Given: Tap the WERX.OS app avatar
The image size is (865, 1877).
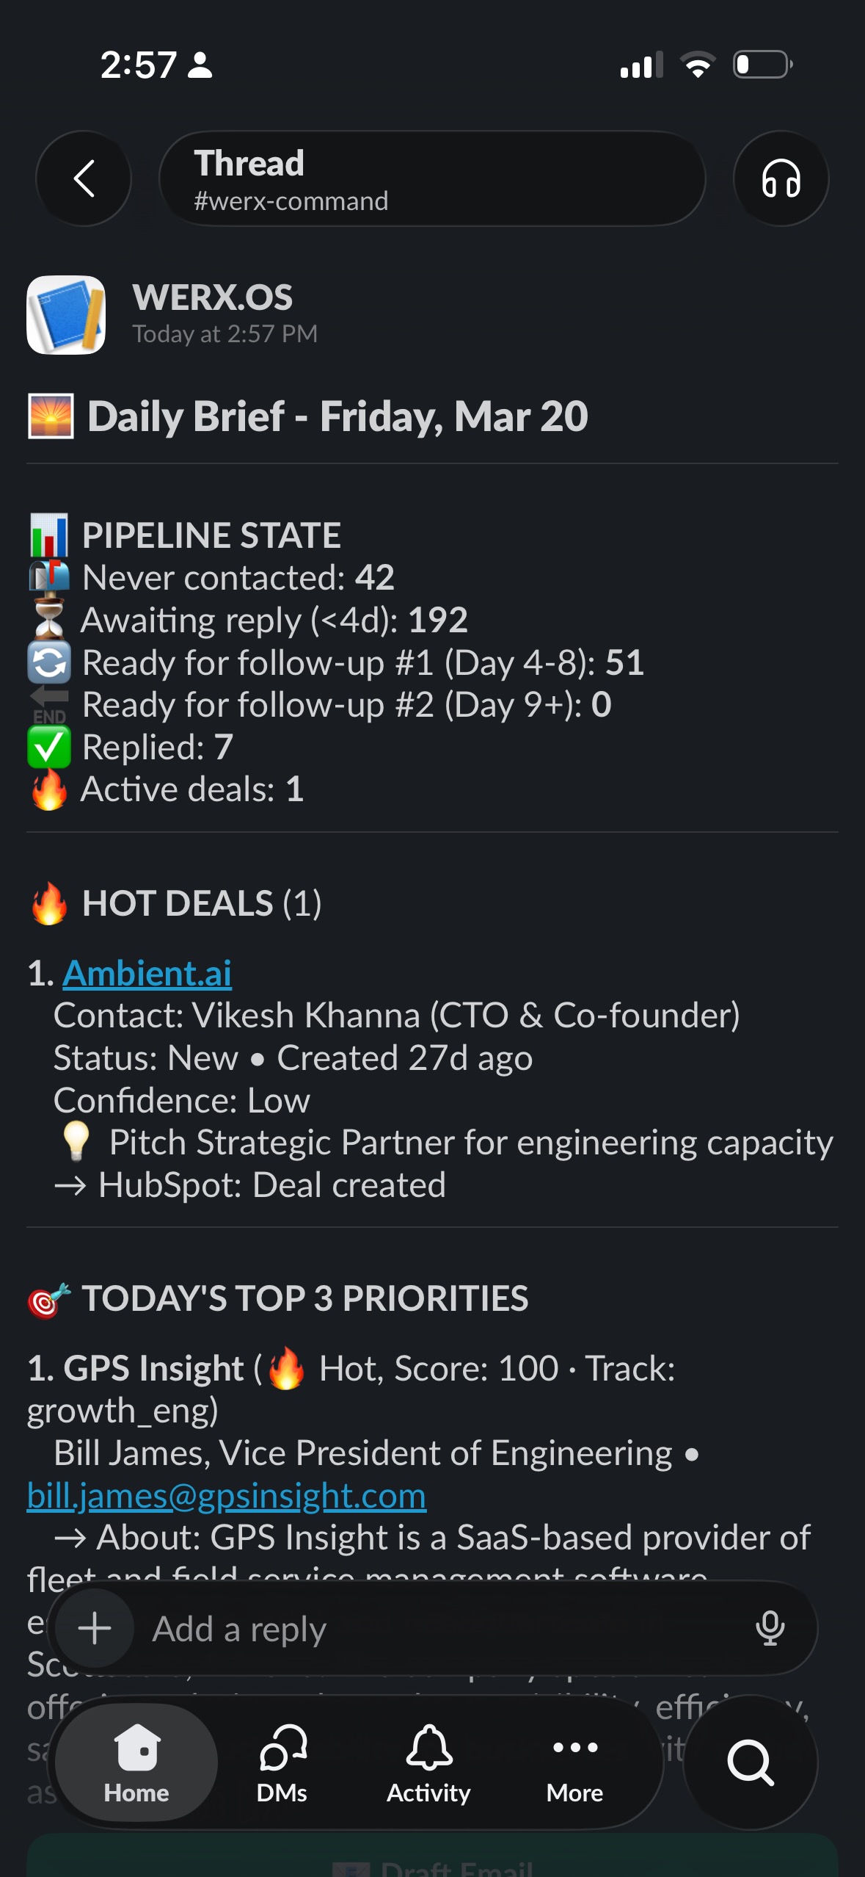Looking at the screenshot, I should [x=66, y=315].
